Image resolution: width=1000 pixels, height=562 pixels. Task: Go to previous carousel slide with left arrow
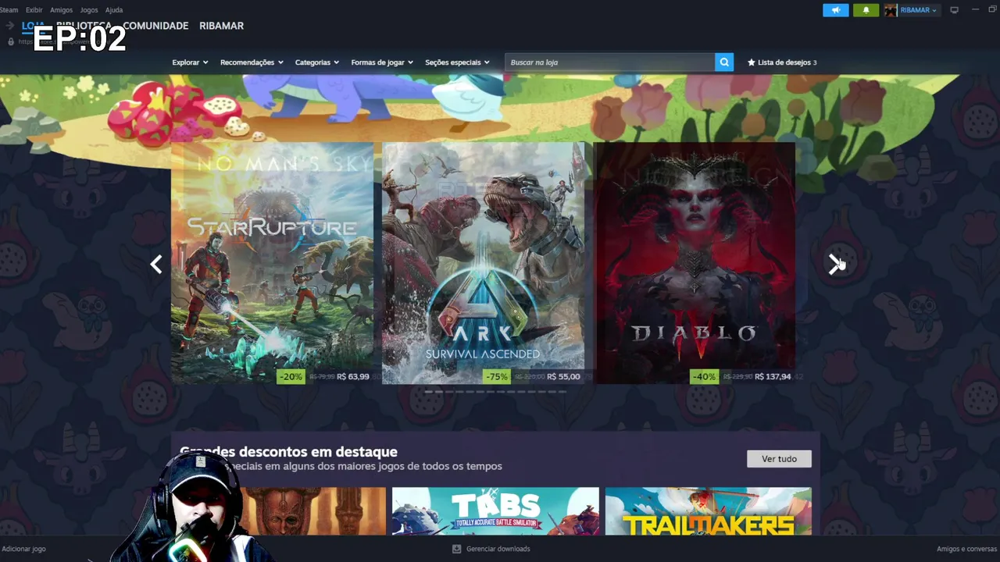click(156, 265)
